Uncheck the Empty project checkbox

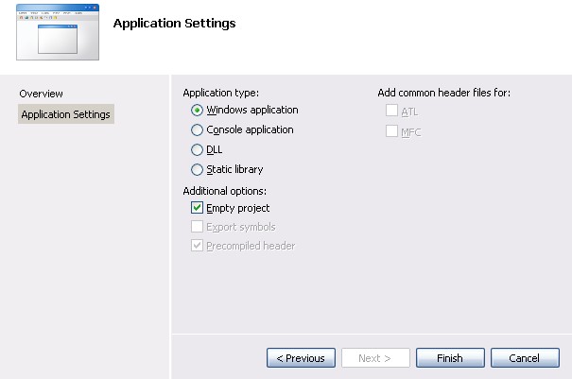click(197, 208)
